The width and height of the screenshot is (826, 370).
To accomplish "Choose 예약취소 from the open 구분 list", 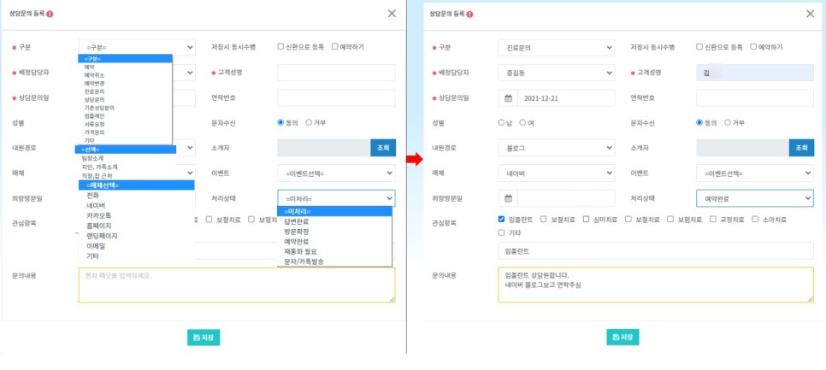I will point(94,75).
